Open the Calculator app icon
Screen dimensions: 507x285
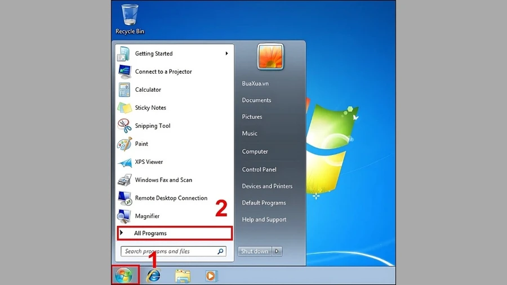124,90
